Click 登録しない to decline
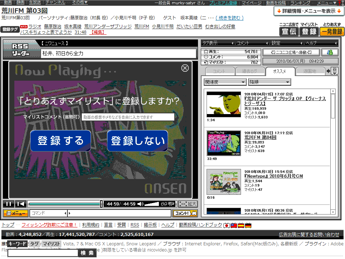 137,141
